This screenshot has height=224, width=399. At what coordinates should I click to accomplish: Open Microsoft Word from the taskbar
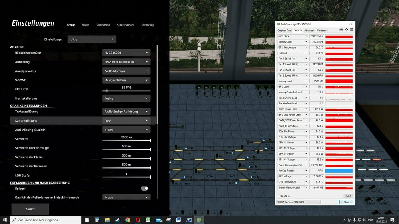pyautogui.click(x=178, y=220)
